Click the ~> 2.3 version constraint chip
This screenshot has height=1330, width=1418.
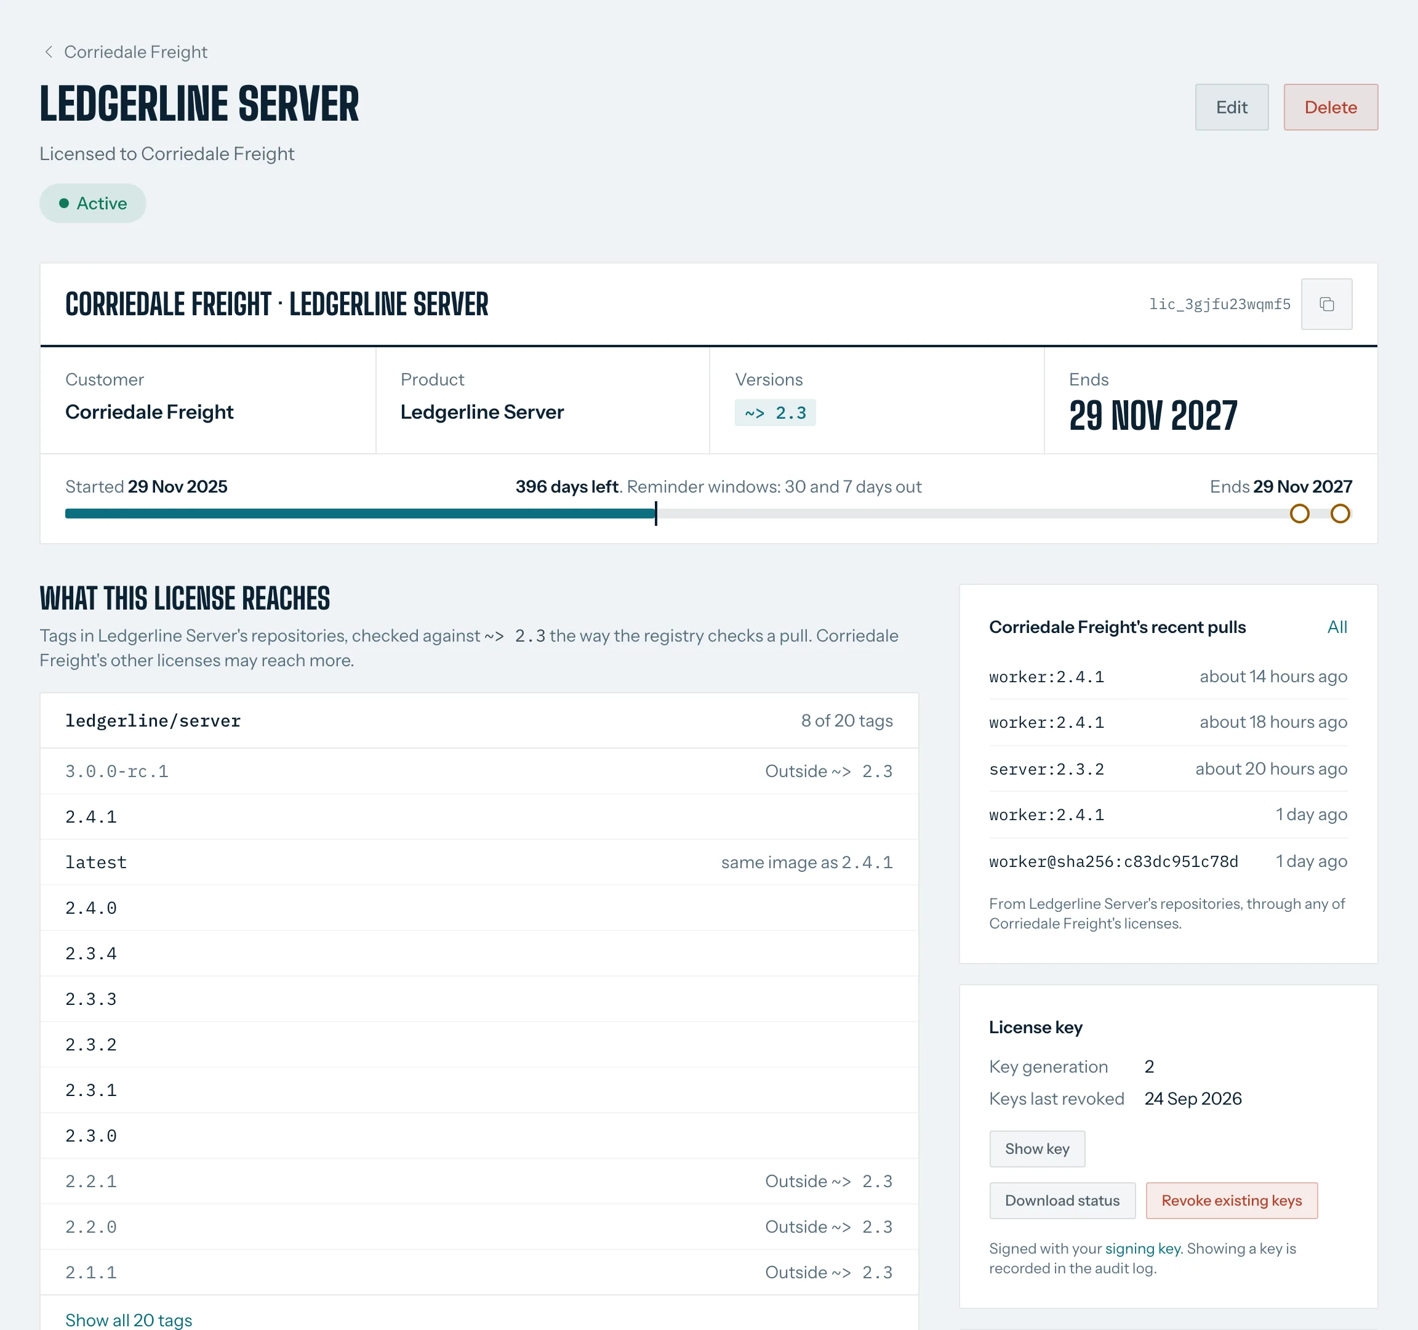775,413
